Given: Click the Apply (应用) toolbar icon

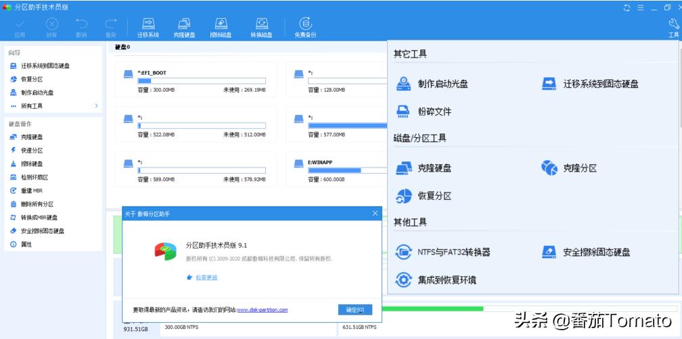Looking at the screenshot, I should pos(20,28).
